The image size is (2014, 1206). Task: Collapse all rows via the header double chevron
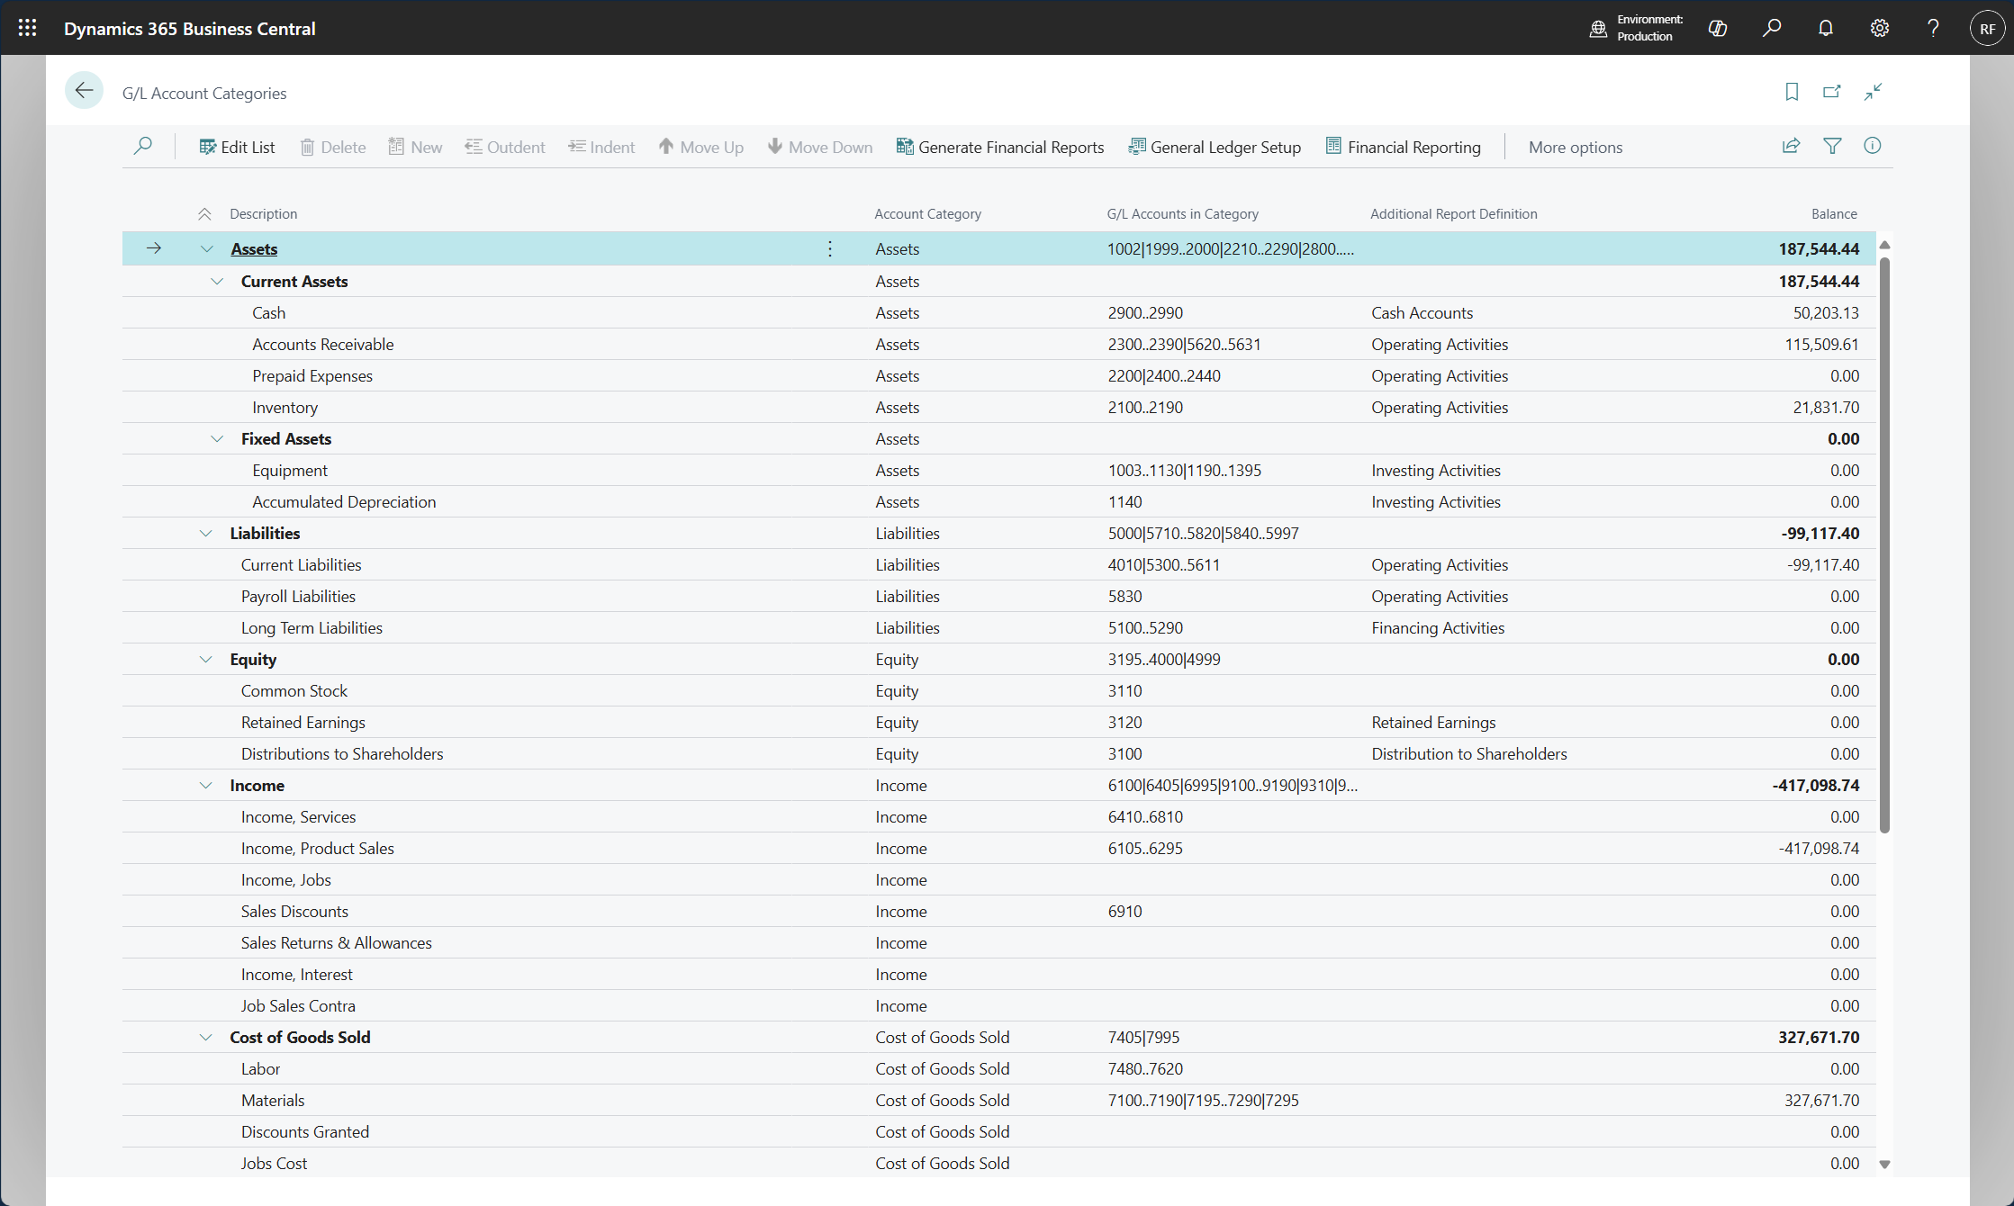[x=204, y=214]
